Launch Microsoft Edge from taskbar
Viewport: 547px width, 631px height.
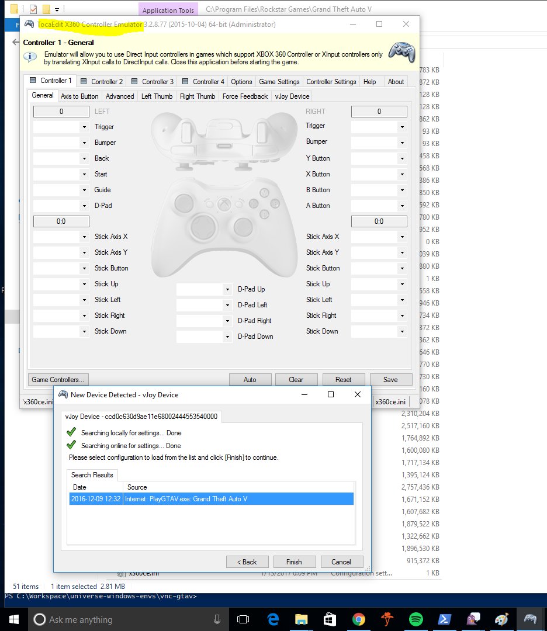click(273, 619)
